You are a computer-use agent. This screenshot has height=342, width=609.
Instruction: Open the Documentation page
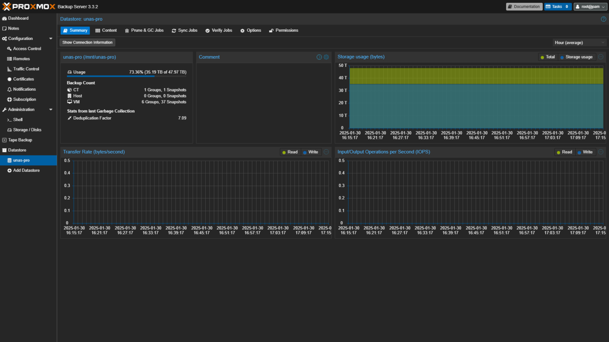[x=524, y=6]
